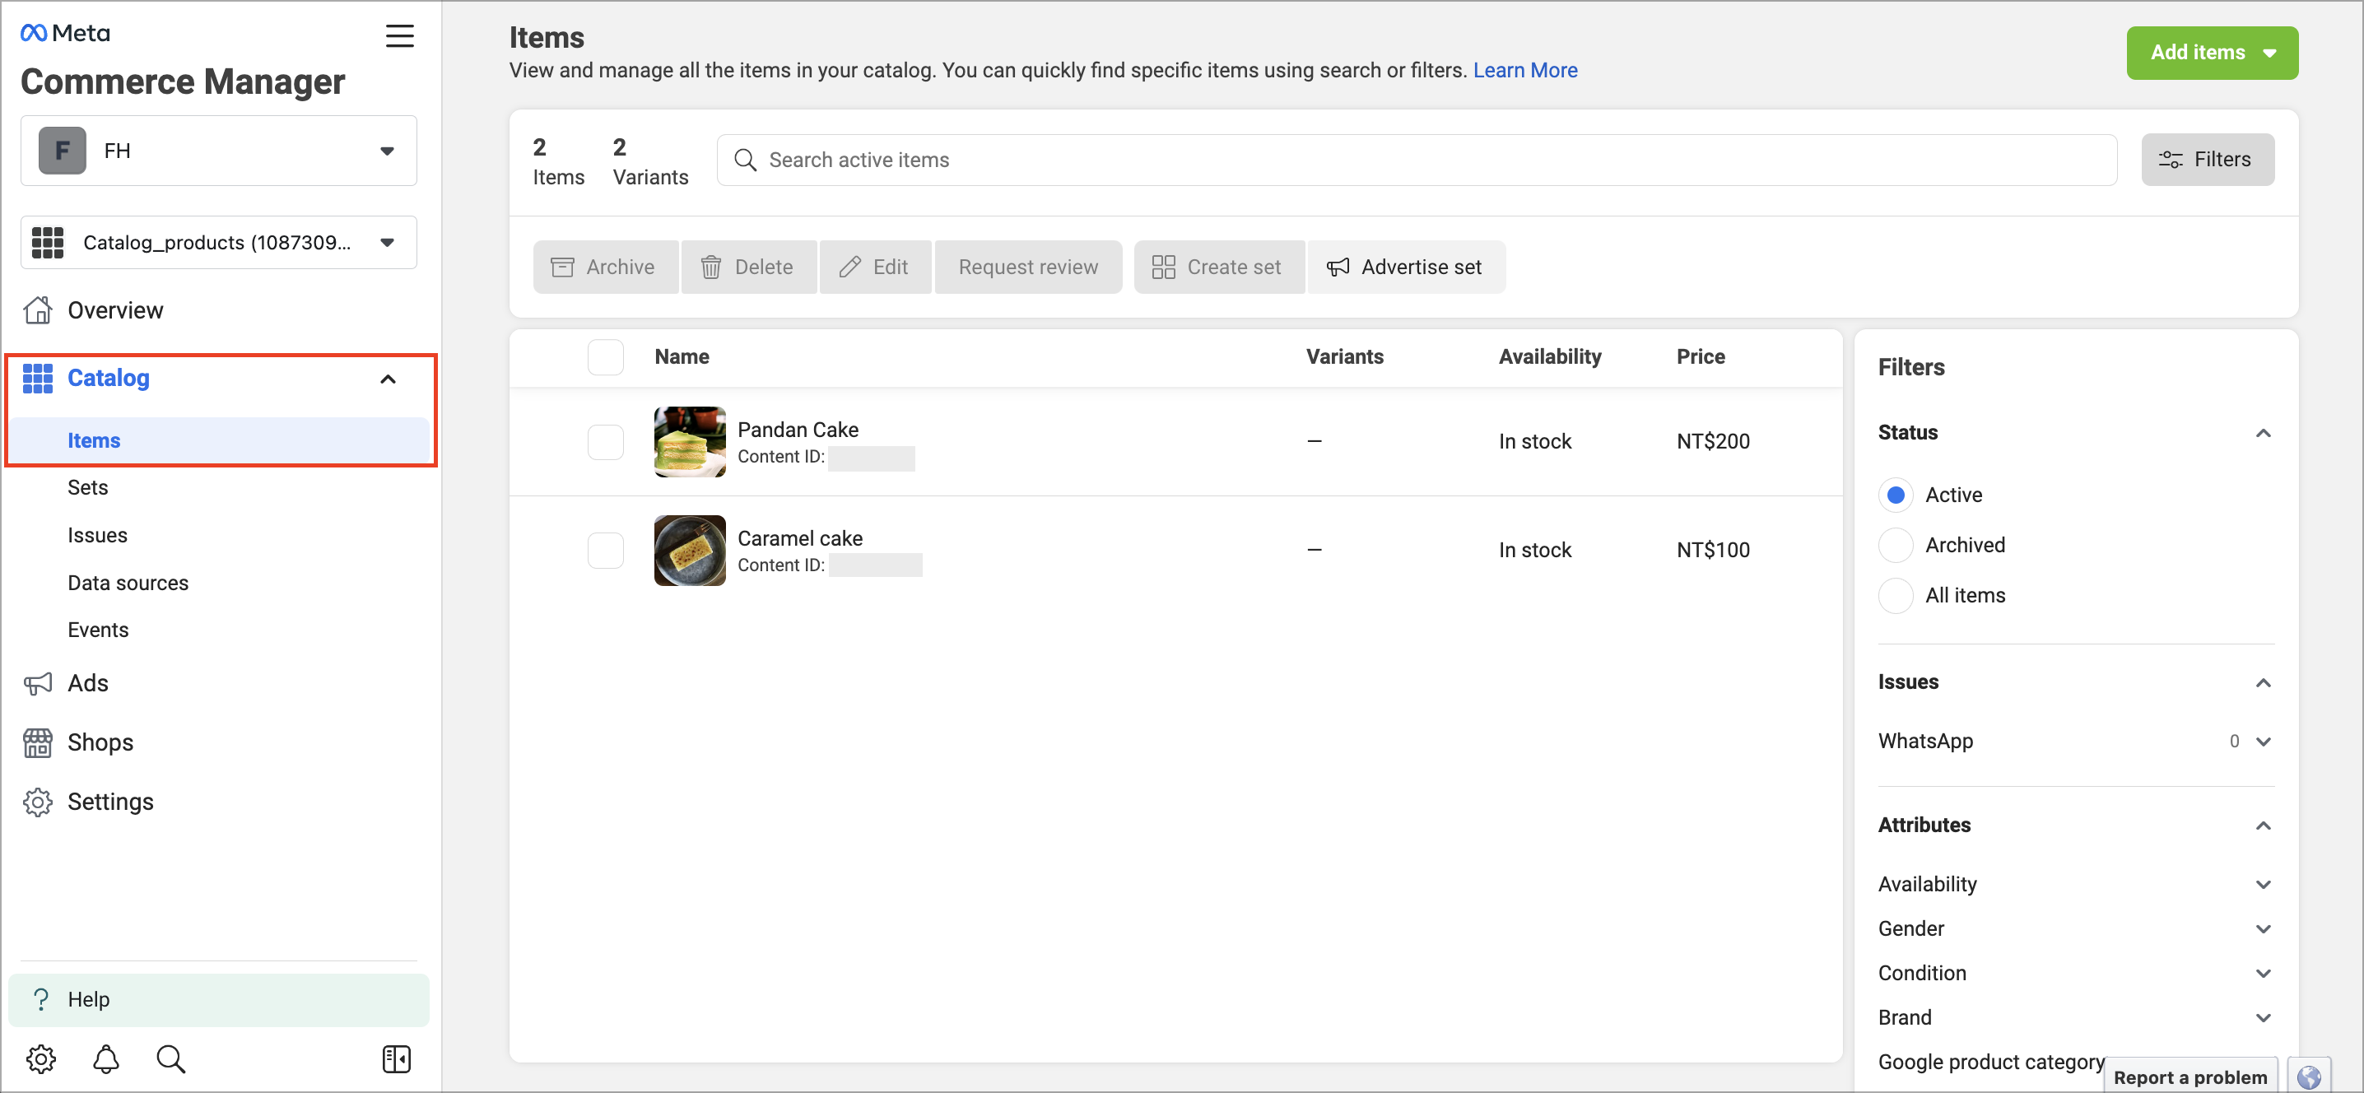The image size is (2364, 1093).
Task: Collapse the Status filter section
Action: pyautogui.click(x=2263, y=433)
